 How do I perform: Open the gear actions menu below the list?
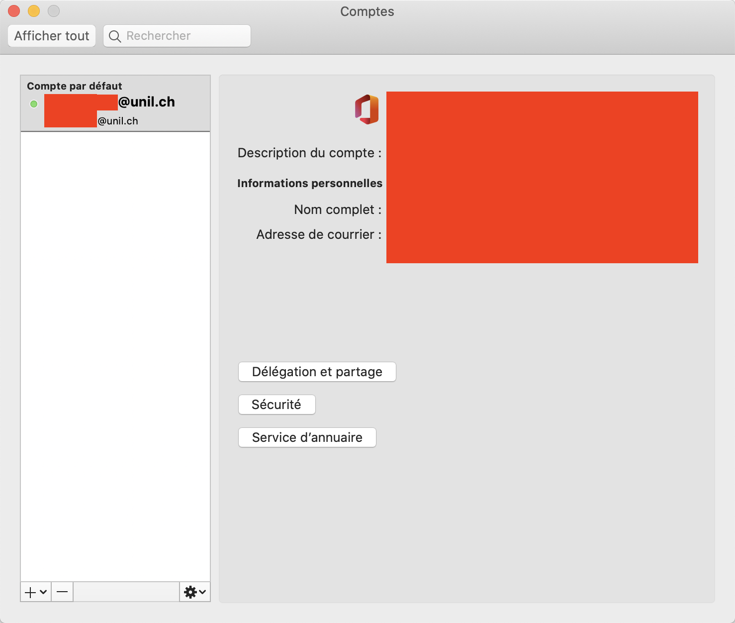[x=194, y=592]
